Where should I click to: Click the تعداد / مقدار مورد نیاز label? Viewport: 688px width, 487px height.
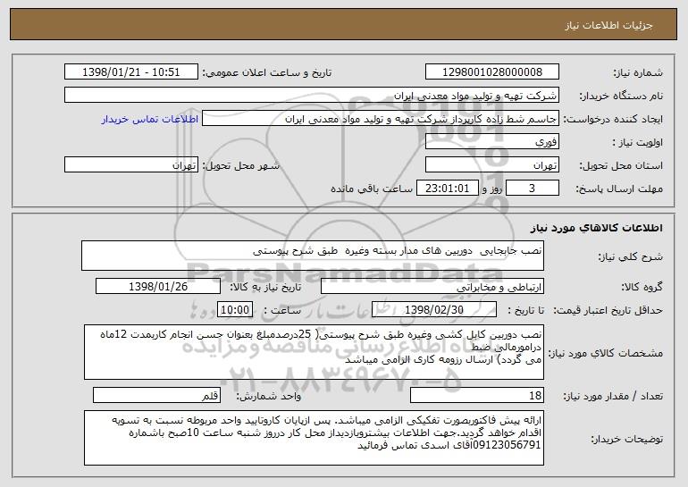point(613,396)
